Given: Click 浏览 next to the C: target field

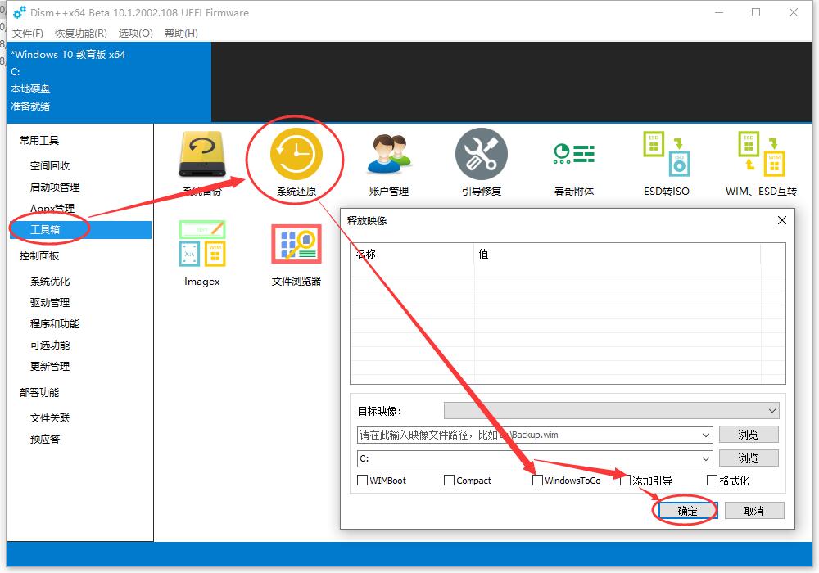Looking at the screenshot, I should [x=749, y=458].
